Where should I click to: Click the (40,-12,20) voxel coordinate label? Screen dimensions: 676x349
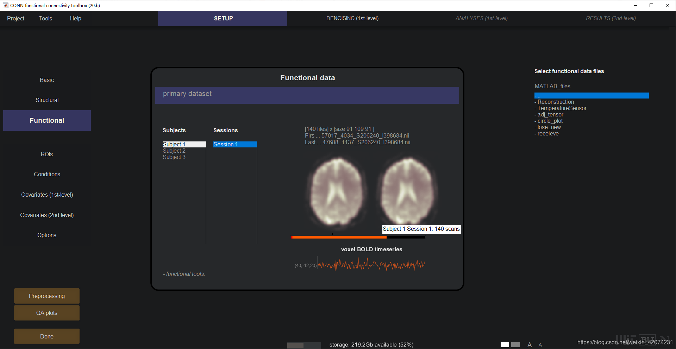click(x=306, y=266)
